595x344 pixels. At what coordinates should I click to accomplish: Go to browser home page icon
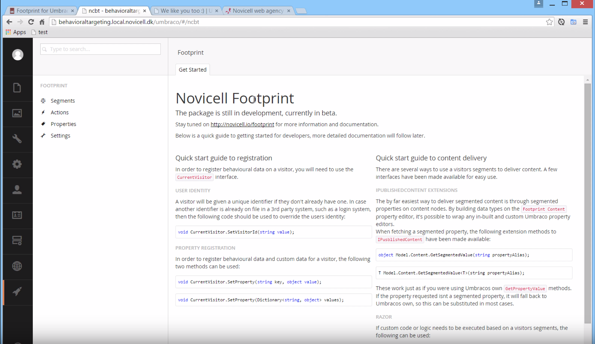(42, 22)
